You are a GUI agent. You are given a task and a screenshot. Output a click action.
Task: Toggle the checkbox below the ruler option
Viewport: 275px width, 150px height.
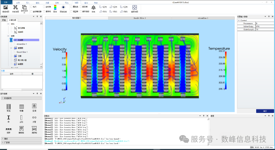point(31,11)
